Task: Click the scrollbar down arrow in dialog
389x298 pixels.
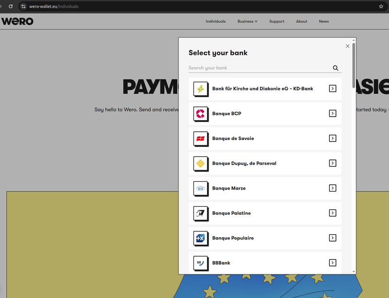Action: point(354,272)
